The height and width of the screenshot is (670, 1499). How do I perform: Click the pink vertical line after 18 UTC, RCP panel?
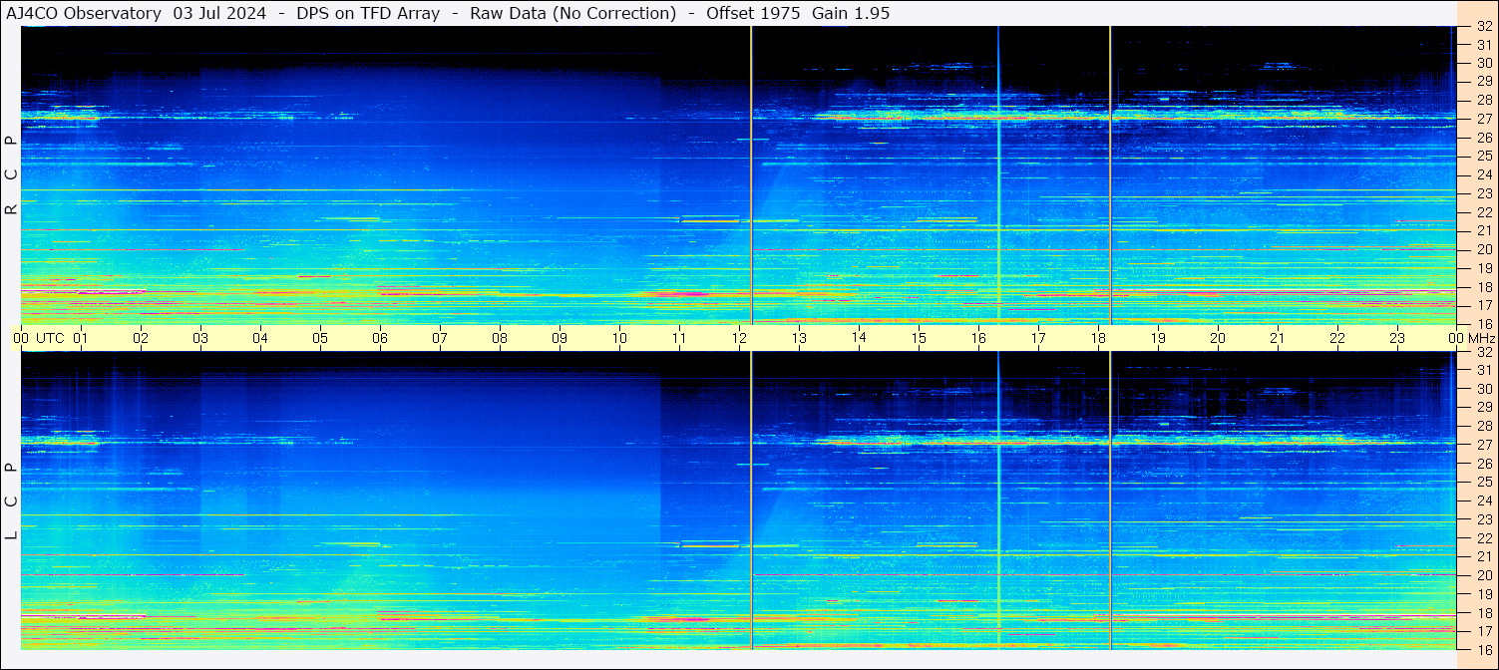[x=1110, y=175]
